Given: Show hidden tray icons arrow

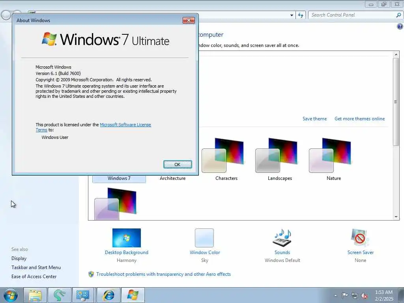Looking at the screenshot, I should 335,296.
